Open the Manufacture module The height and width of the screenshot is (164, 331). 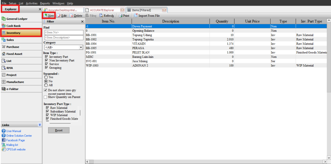21,82
